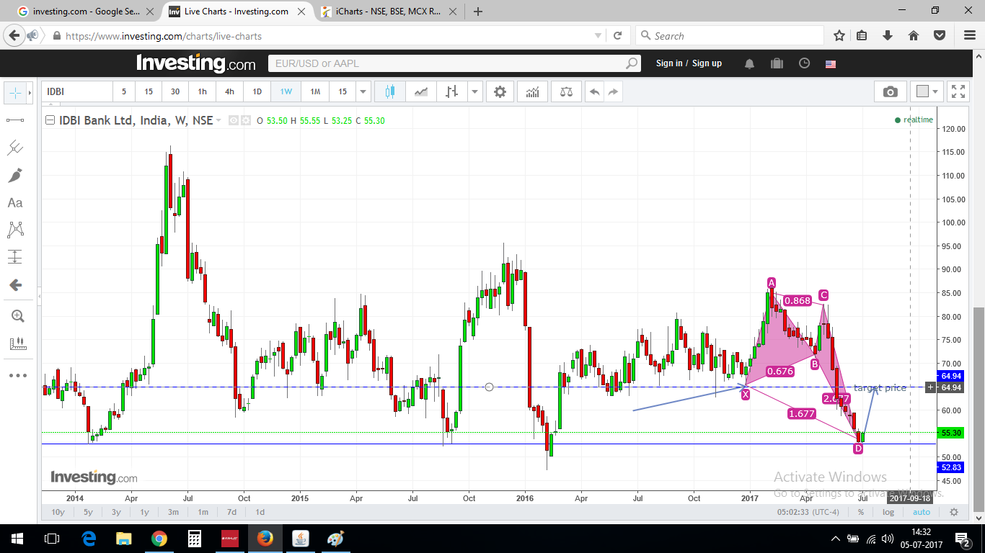Screen dimensions: 985x553
Task: Select the zoom-in magnifier tool
Action: coord(17,315)
